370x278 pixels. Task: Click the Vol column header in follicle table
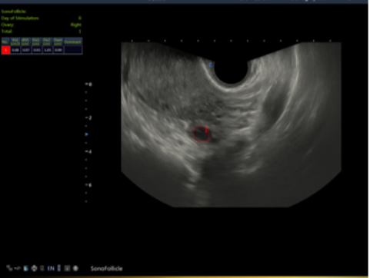tap(15, 41)
